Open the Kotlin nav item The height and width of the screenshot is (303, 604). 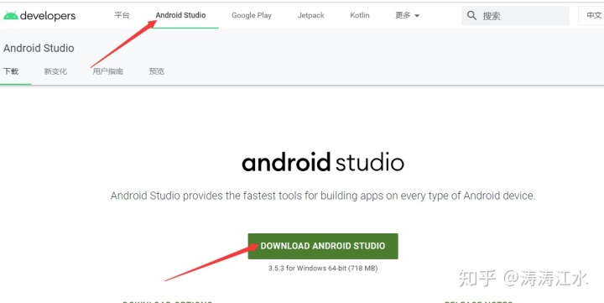360,15
